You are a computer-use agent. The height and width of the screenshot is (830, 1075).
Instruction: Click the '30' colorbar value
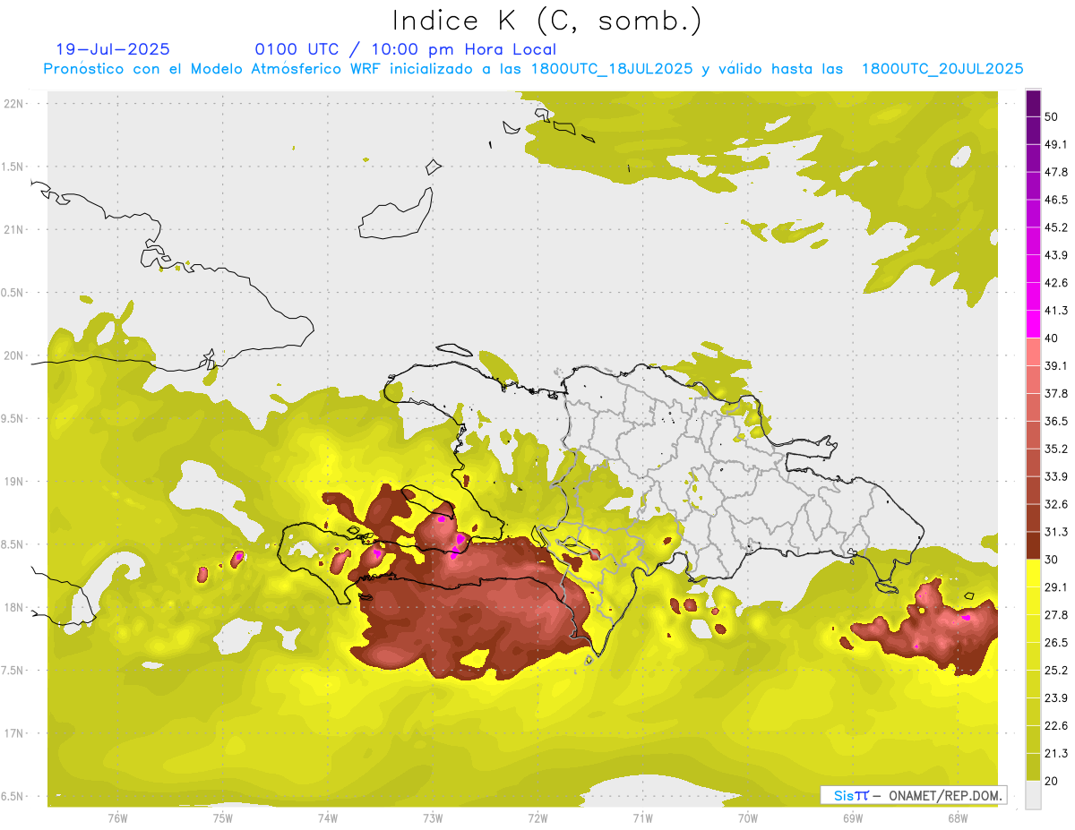(1052, 560)
